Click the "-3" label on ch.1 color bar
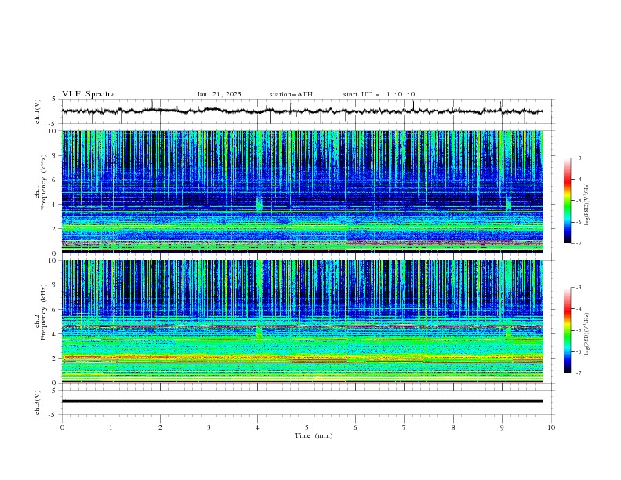 [579, 158]
